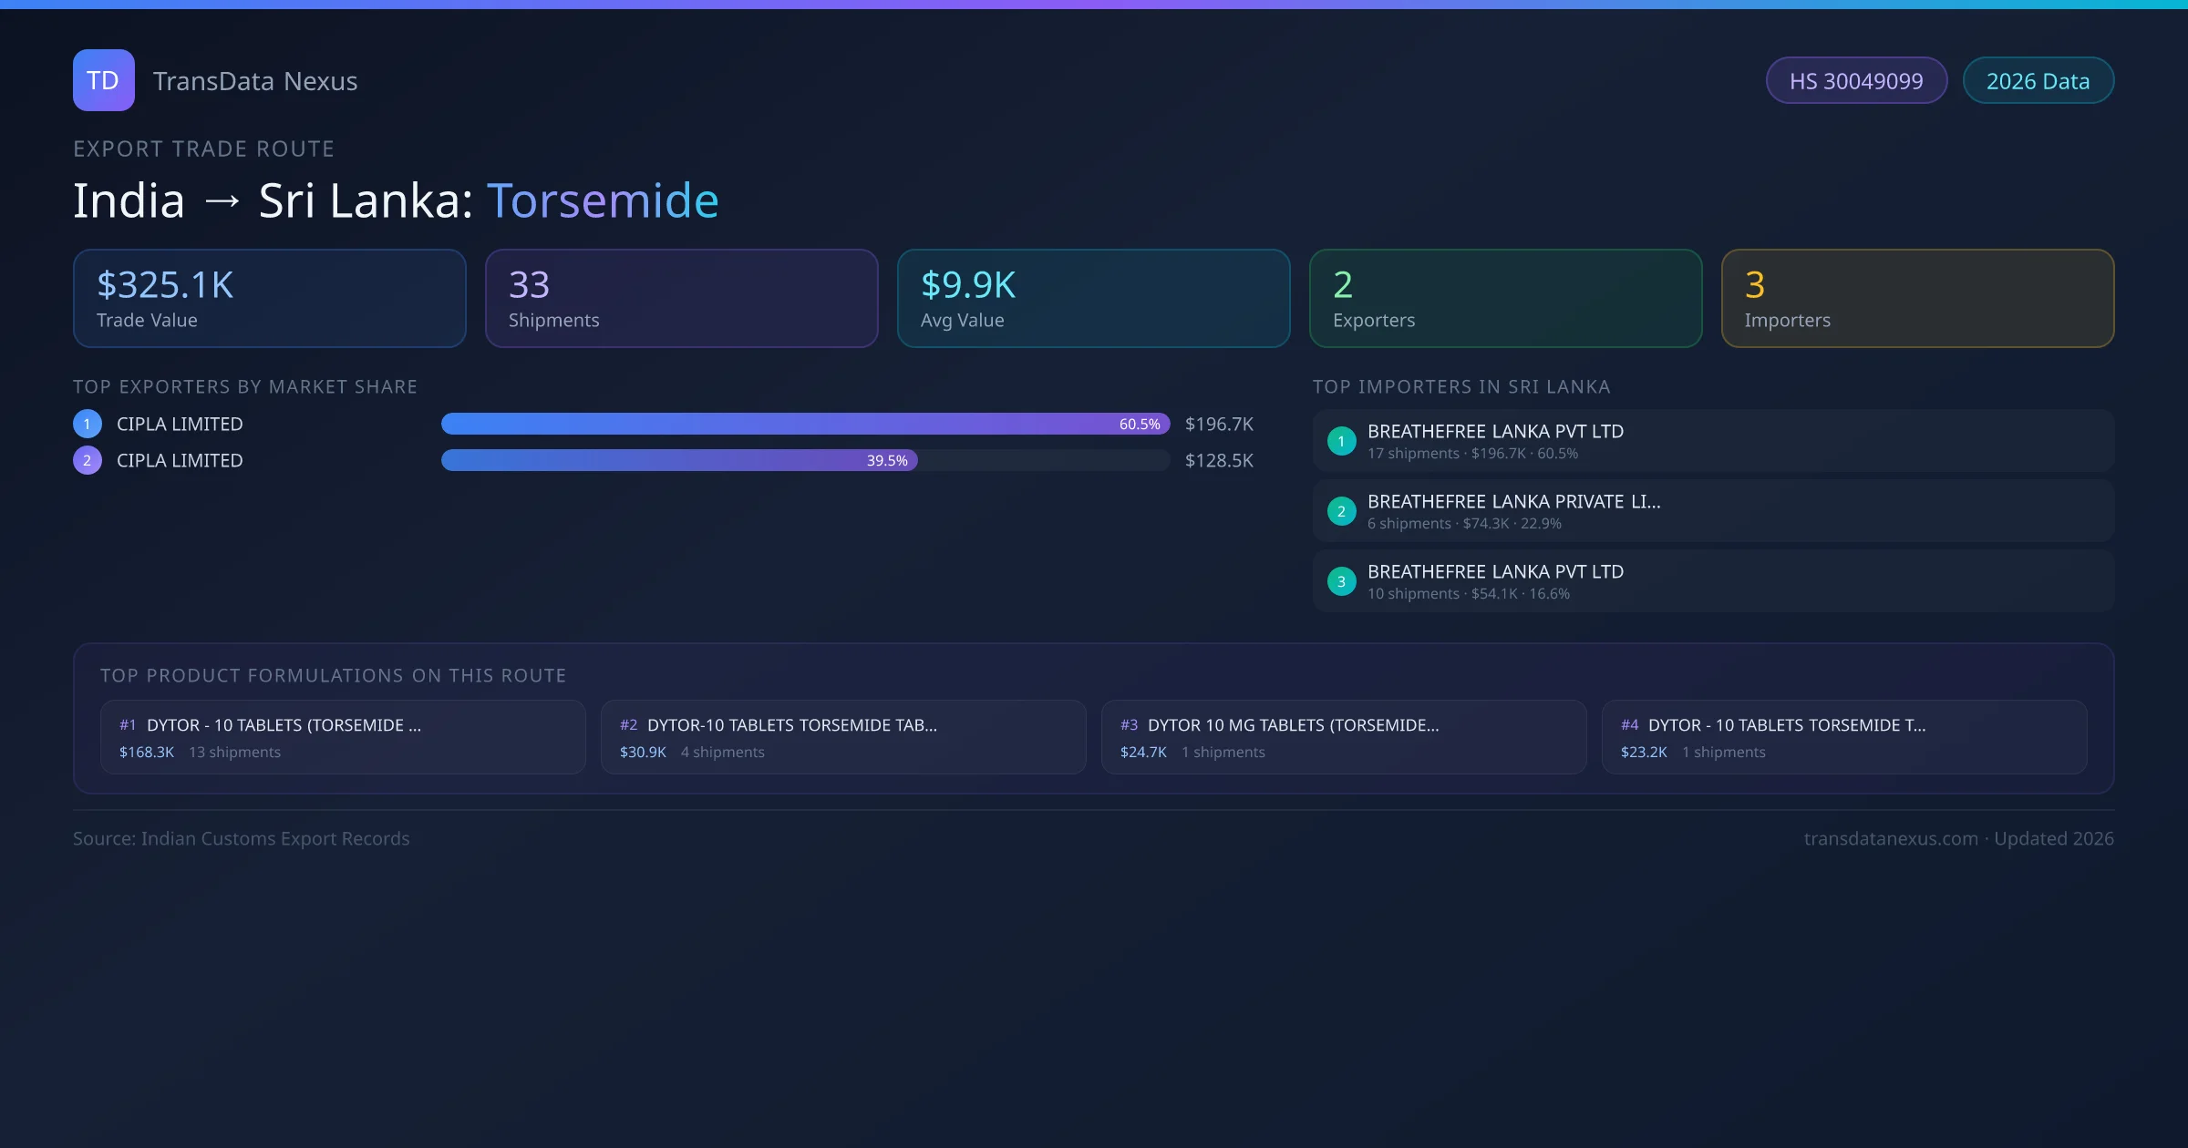
Task: Select #1 DYTOR - 10 TABLETS formulation card
Action: (343, 737)
